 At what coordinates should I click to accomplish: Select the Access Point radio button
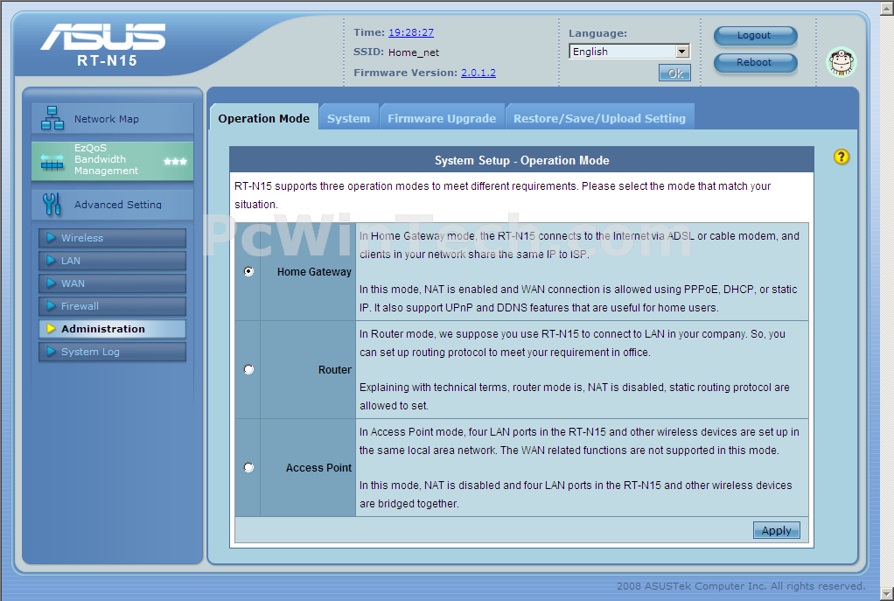click(248, 467)
